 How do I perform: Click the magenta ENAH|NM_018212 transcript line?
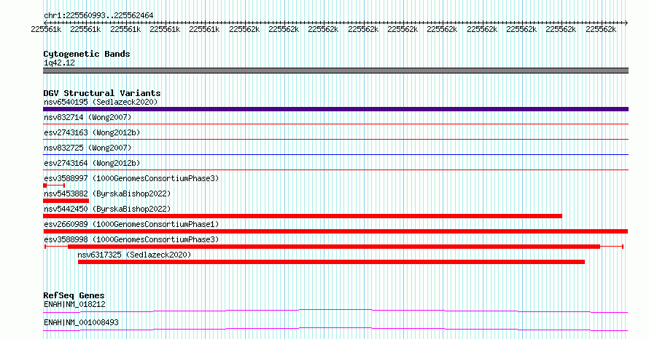pyautogui.click(x=335, y=311)
